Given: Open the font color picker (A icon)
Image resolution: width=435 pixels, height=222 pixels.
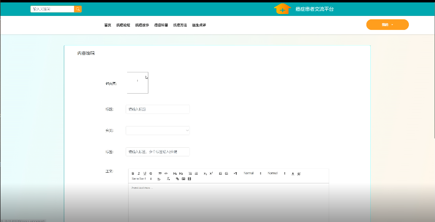Looking at the screenshot, I should pyautogui.click(x=293, y=174).
